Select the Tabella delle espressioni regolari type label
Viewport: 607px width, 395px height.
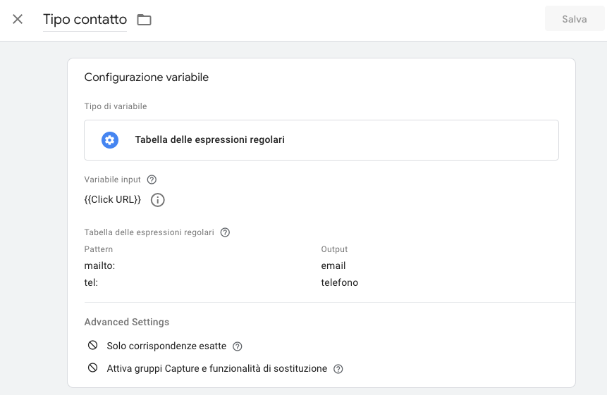coord(209,140)
